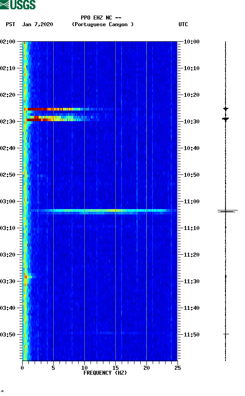
Task: Click the '15' frequency axis label
Action: 115,368
